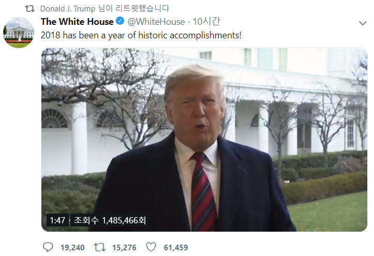374x256 pixels.
Task: Click the 19,240 replies count
Action: [72, 247]
